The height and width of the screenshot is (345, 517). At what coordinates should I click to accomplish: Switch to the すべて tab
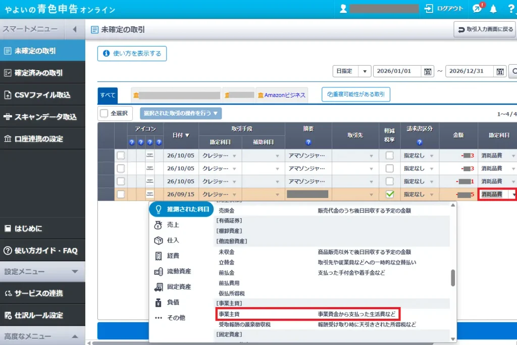(108, 95)
